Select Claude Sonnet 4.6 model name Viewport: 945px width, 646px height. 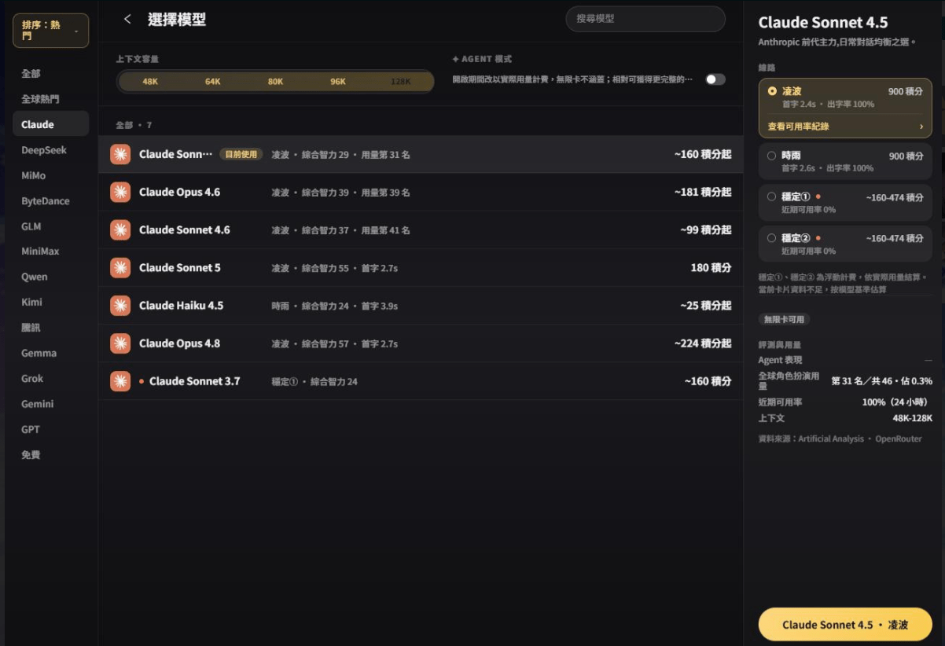coord(185,229)
